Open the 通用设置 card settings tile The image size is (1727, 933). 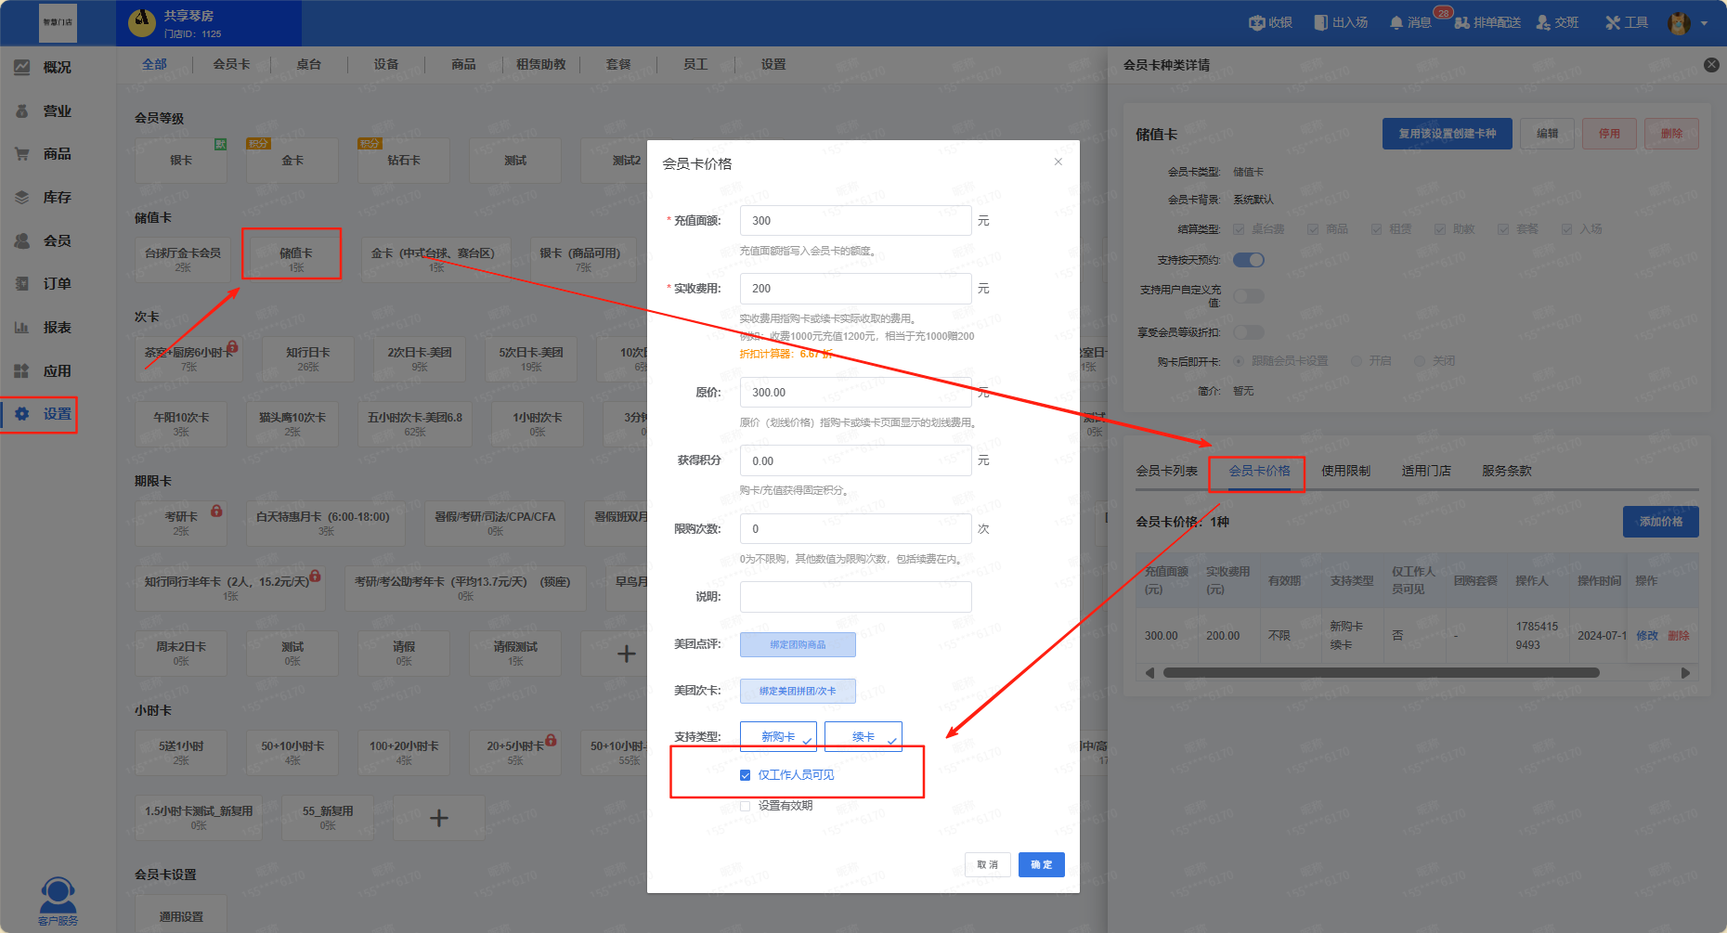pyautogui.click(x=181, y=916)
